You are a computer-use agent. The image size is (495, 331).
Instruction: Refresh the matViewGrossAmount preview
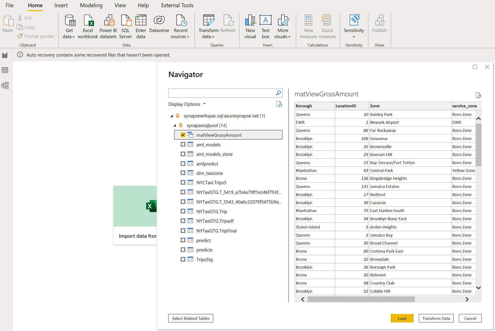point(478,95)
